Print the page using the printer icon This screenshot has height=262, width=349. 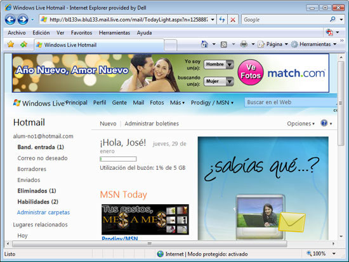pyautogui.click(x=244, y=44)
